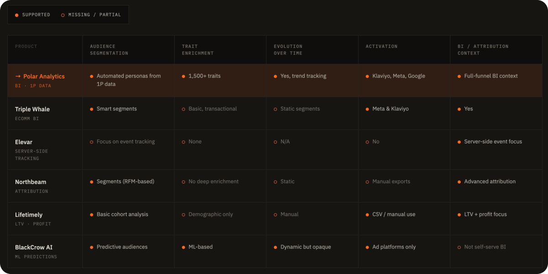Click the hollow dot next to Basic, transactional
Screen dimensions: 548x274
tap(184, 109)
